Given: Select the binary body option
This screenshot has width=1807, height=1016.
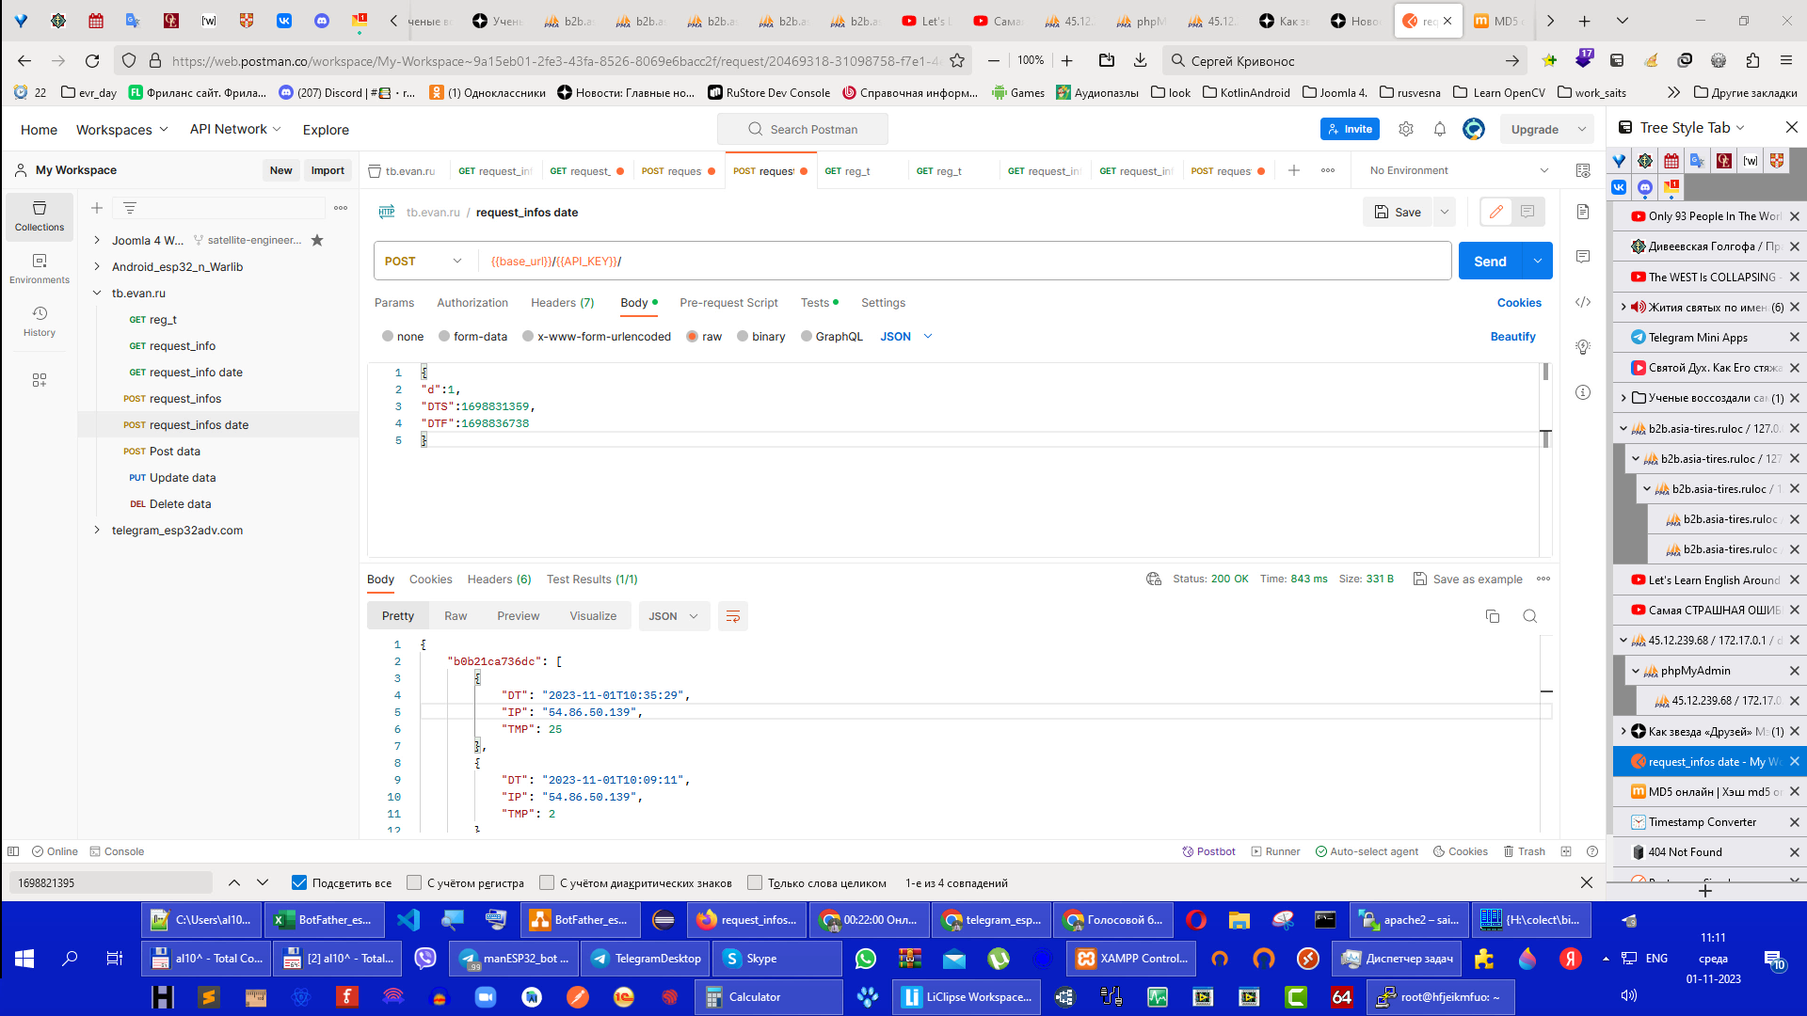Looking at the screenshot, I should 743,337.
